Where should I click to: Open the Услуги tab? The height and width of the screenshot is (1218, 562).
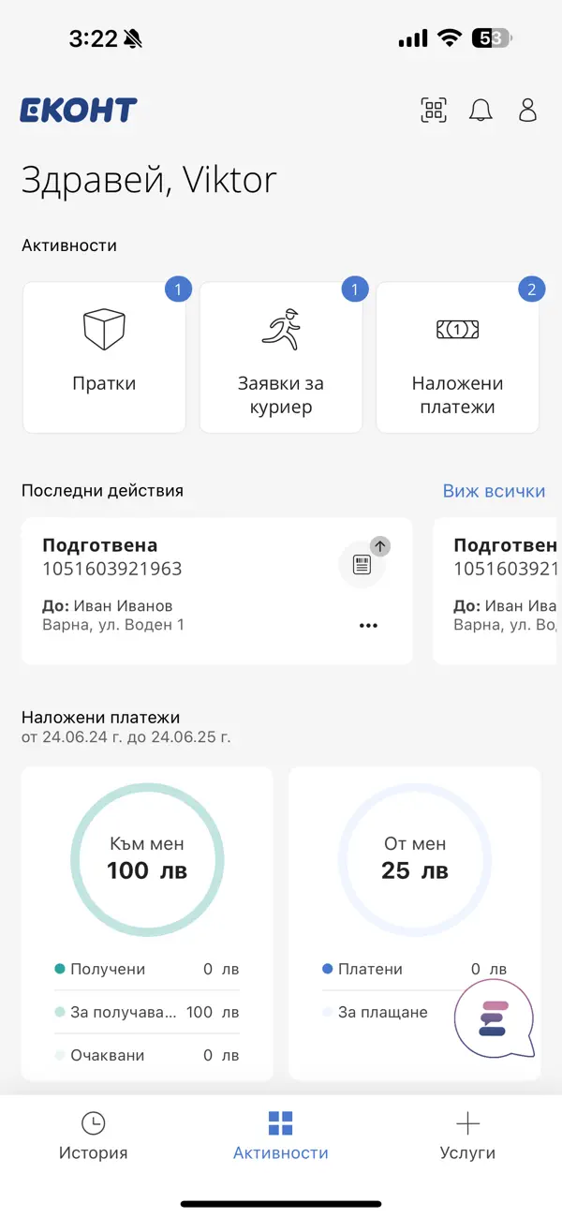[x=467, y=1136]
